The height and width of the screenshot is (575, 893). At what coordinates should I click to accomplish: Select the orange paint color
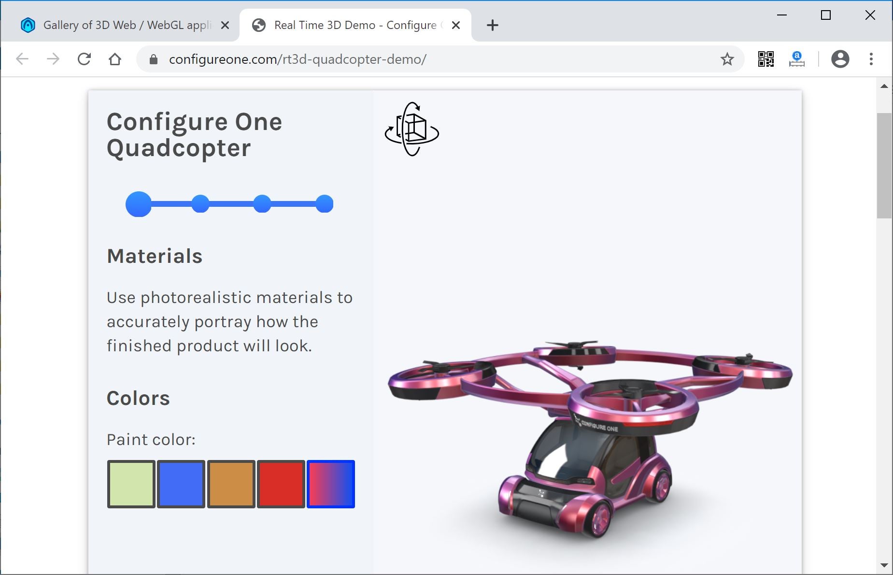click(231, 484)
